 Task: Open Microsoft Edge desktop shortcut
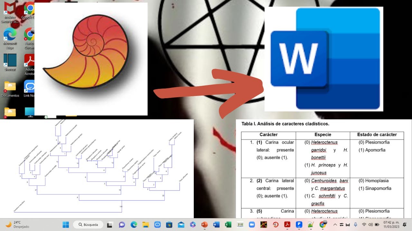10,39
